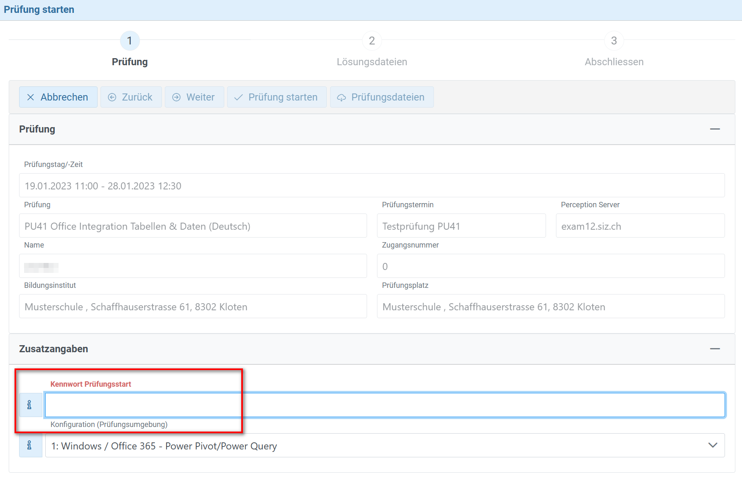This screenshot has height=481, width=742.
Task: Click the Zugangsnummer label
Action: point(410,245)
